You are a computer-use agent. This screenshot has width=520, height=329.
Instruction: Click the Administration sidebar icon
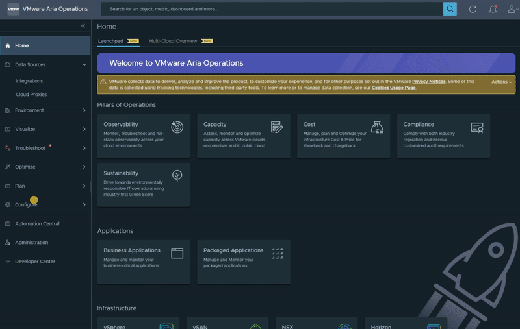[8, 242]
